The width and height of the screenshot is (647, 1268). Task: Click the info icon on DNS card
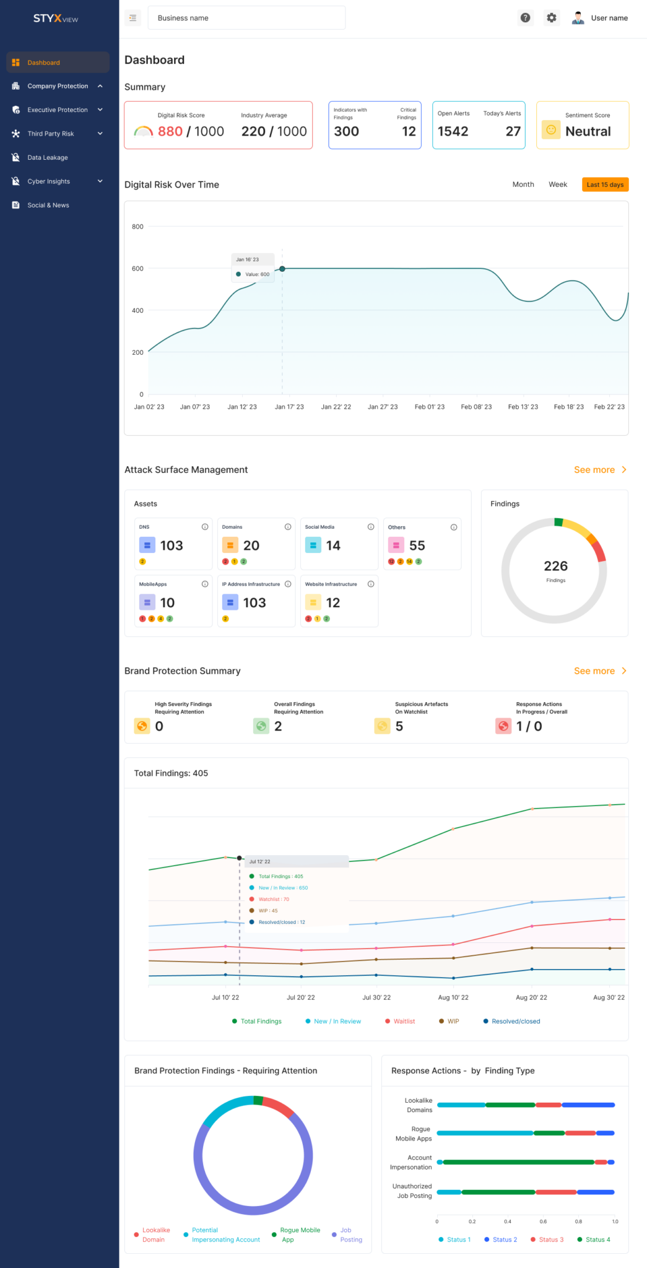(x=205, y=527)
